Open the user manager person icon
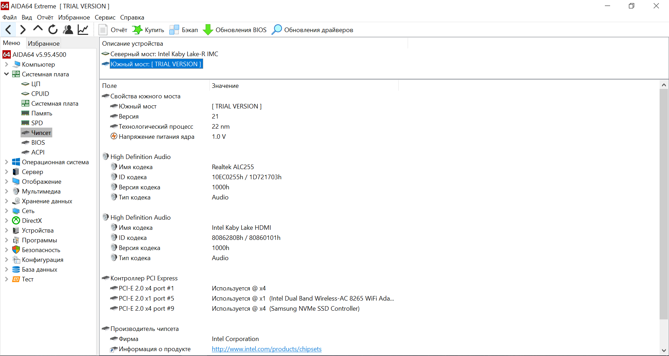This screenshot has height=356, width=669. click(x=68, y=30)
